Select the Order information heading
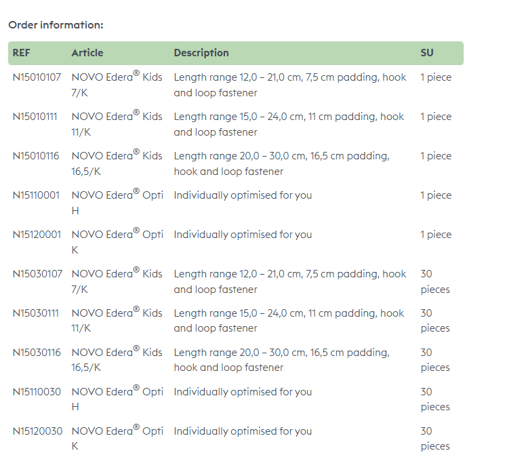 point(56,25)
